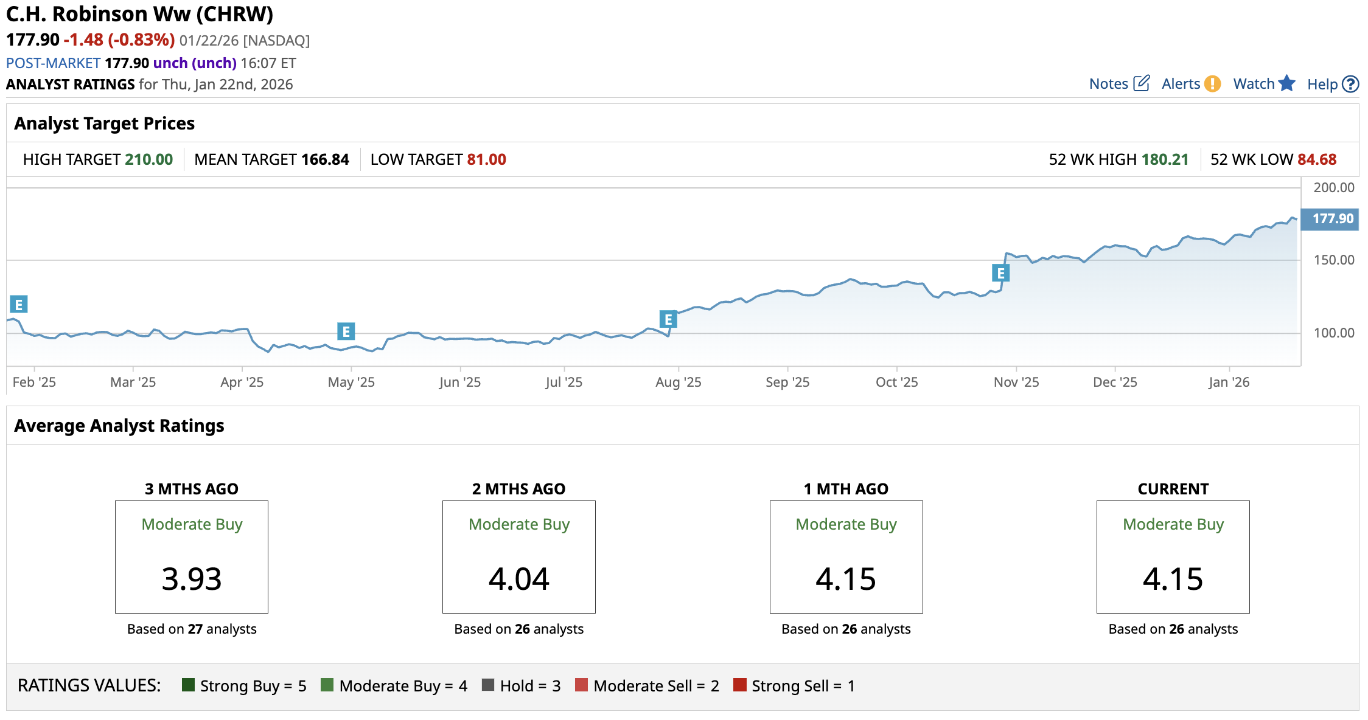Click the 2 MTHS AGO 4.04 rating box

click(x=518, y=556)
